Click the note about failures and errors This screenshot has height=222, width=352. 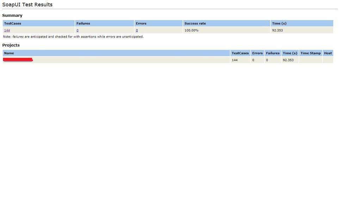[73, 37]
